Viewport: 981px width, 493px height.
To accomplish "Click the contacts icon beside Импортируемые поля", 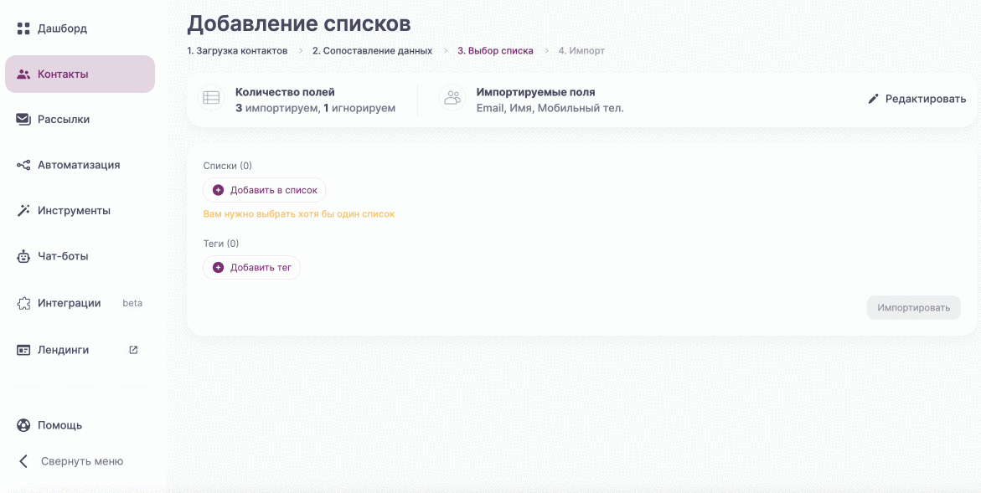I will pyautogui.click(x=452, y=99).
